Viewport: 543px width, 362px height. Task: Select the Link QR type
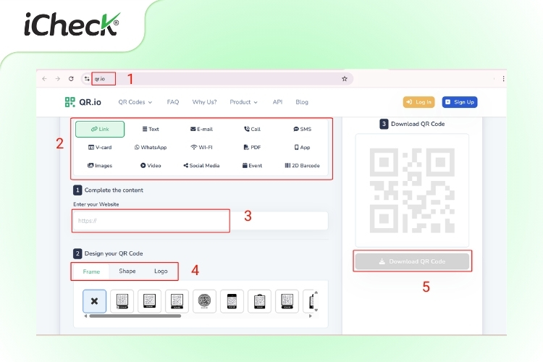point(100,129)
